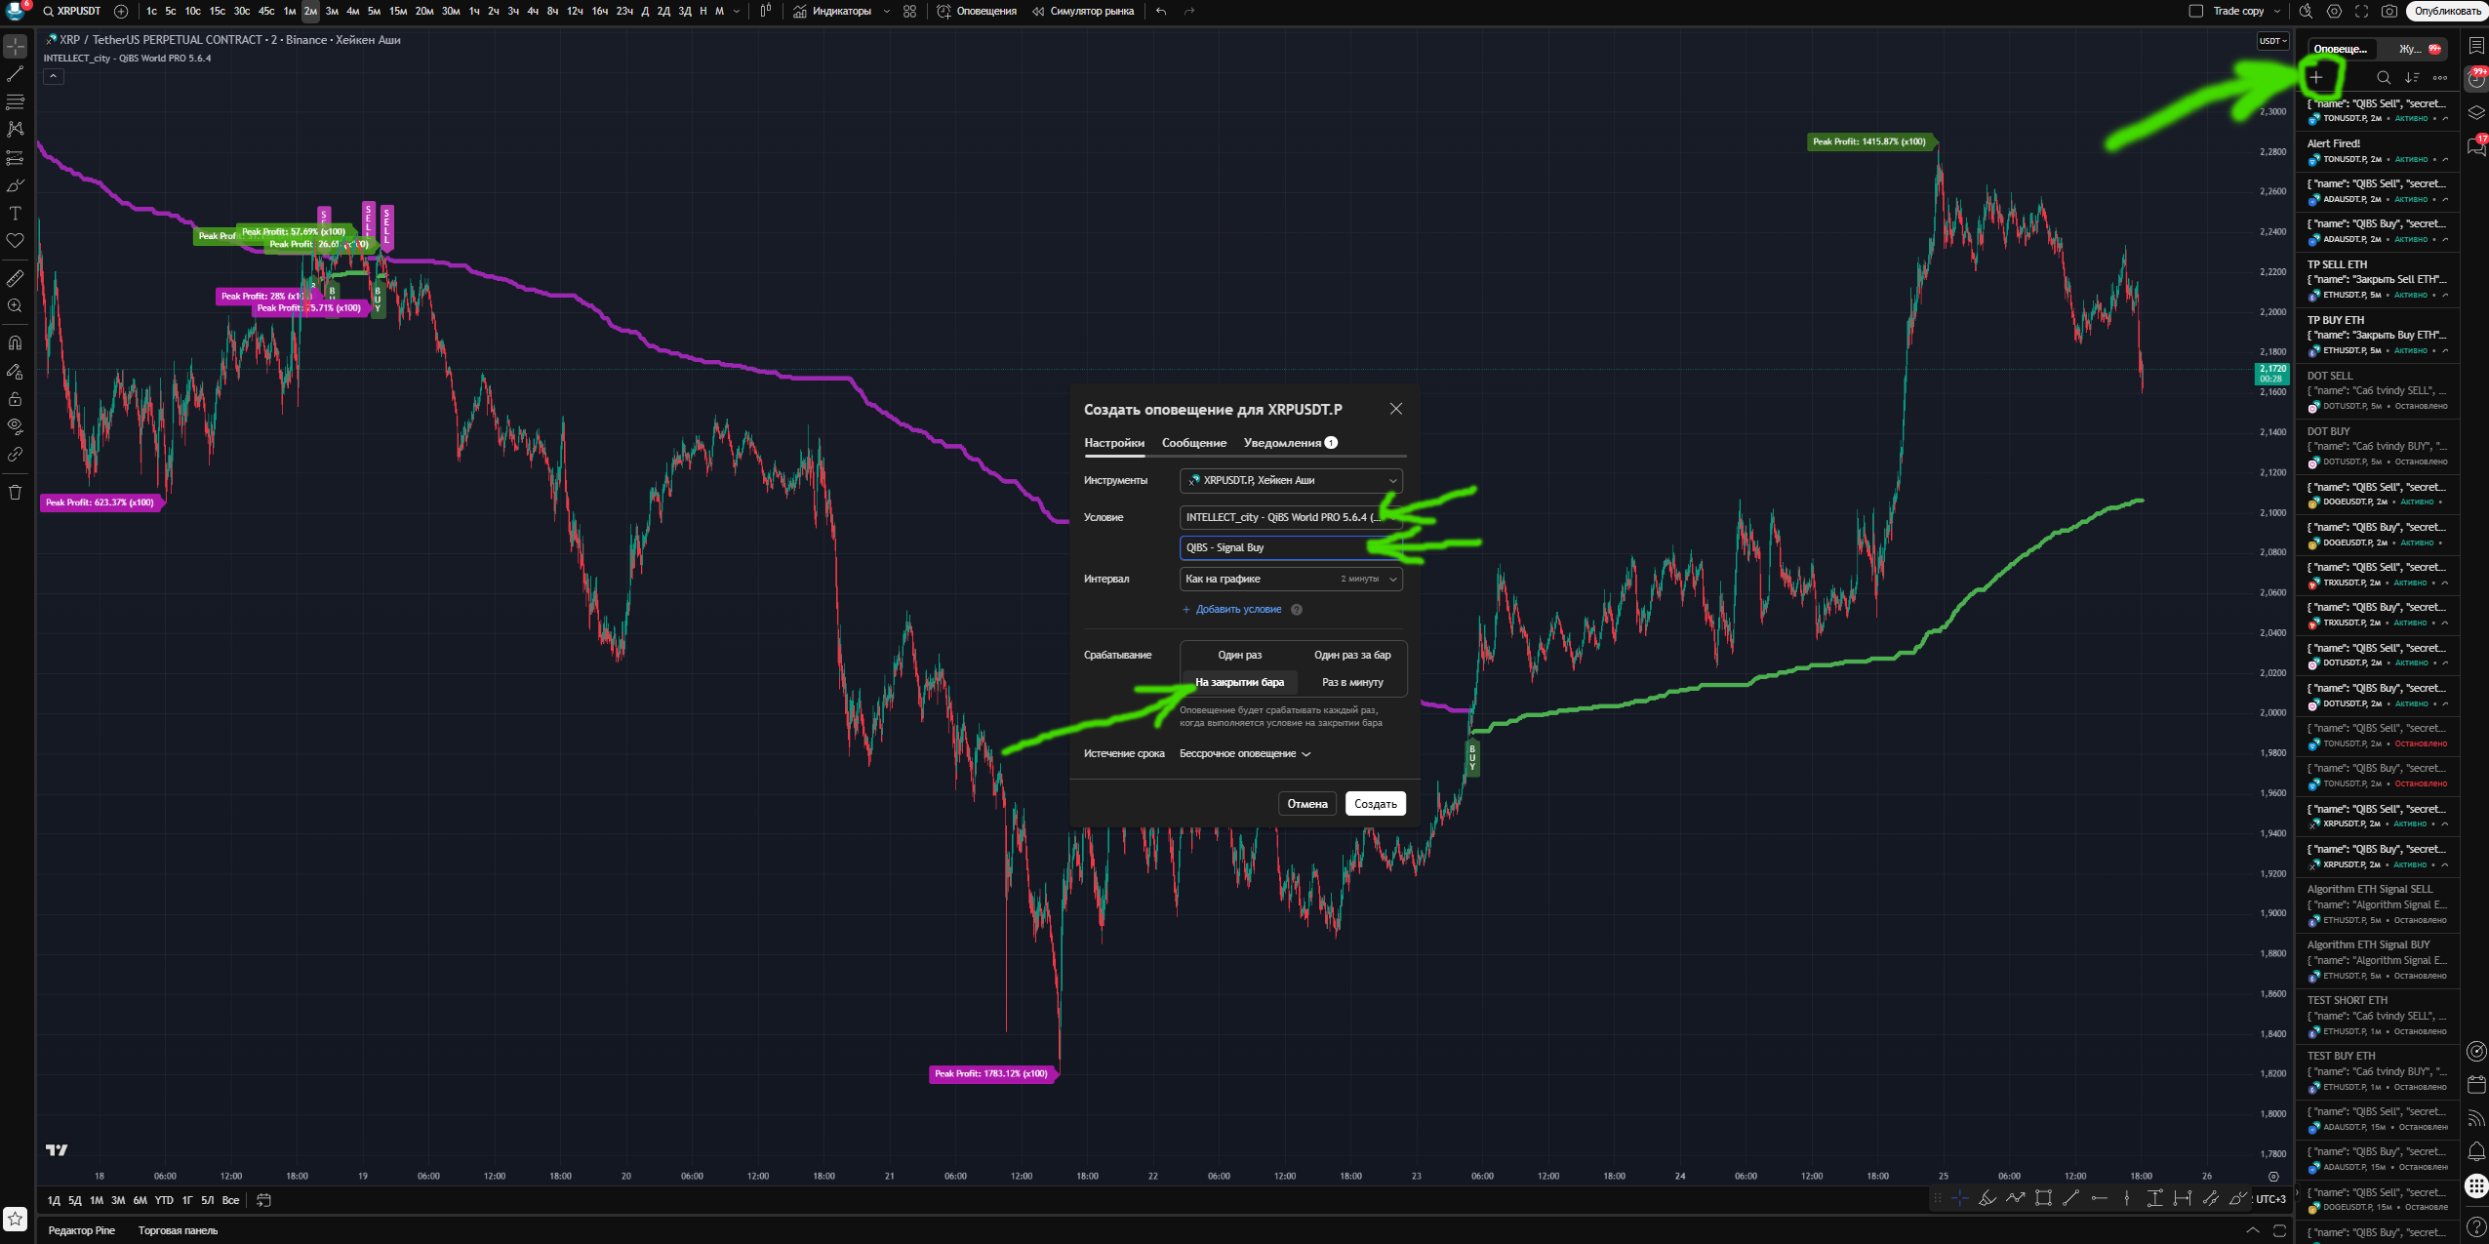Image resolution: width=2489 pixels, height=1244 pixels.
Task: Select 'На закрытии бара' trigger option
Action: 1239,682
